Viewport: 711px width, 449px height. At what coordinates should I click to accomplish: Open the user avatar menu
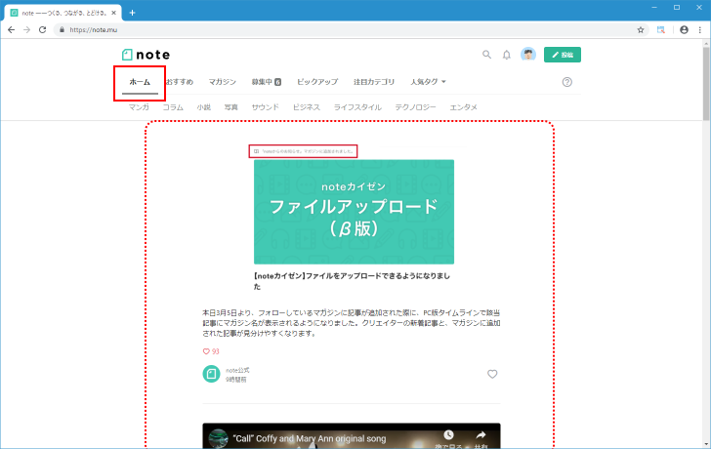pyautogui.click(x=528, y=55)
